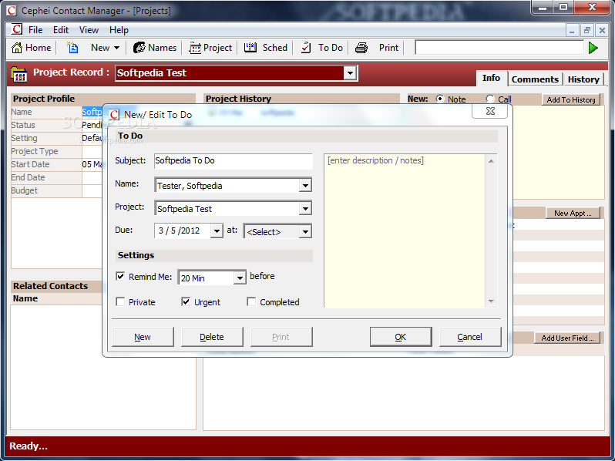The height and width of the screenshot is (461, 615).
Task: Click the Setting row label
Action: tap(25, 138)
